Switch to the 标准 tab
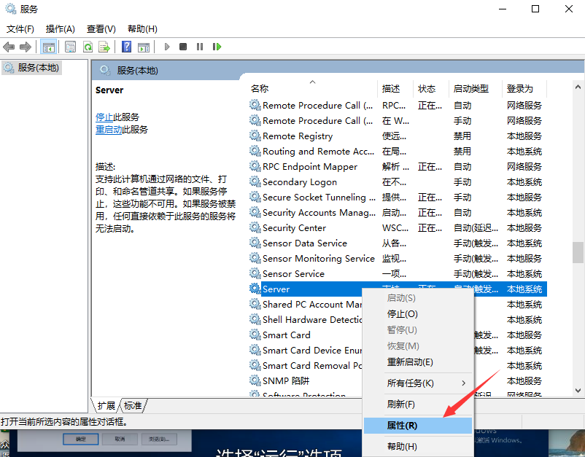This screenshot has height=457, width=585. point(133,405)
